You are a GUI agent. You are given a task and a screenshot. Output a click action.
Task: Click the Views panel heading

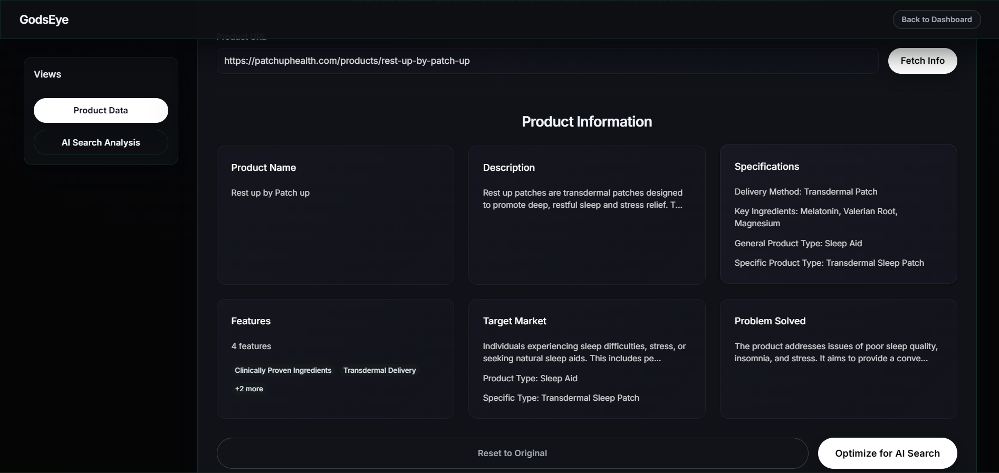(47, 74)
